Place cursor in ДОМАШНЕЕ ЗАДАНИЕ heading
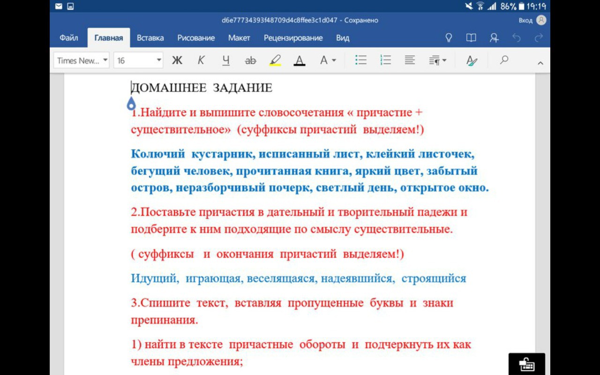600x375 pixels. [x=202, y=88]
